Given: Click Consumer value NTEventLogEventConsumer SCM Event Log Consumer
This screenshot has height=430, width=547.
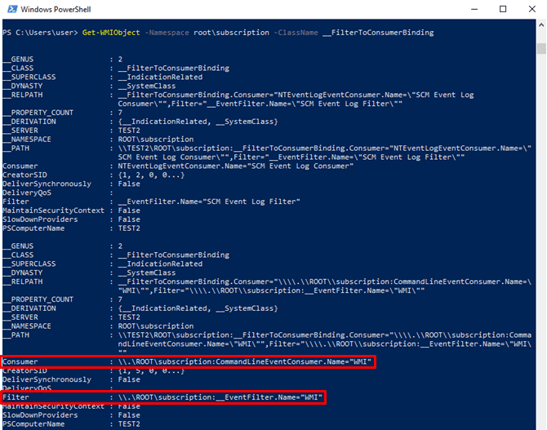Looking at the screenshot, I should point(235,166).
